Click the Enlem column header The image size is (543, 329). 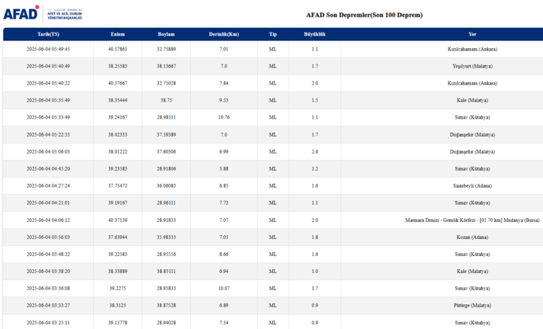(x=118, y=34)
